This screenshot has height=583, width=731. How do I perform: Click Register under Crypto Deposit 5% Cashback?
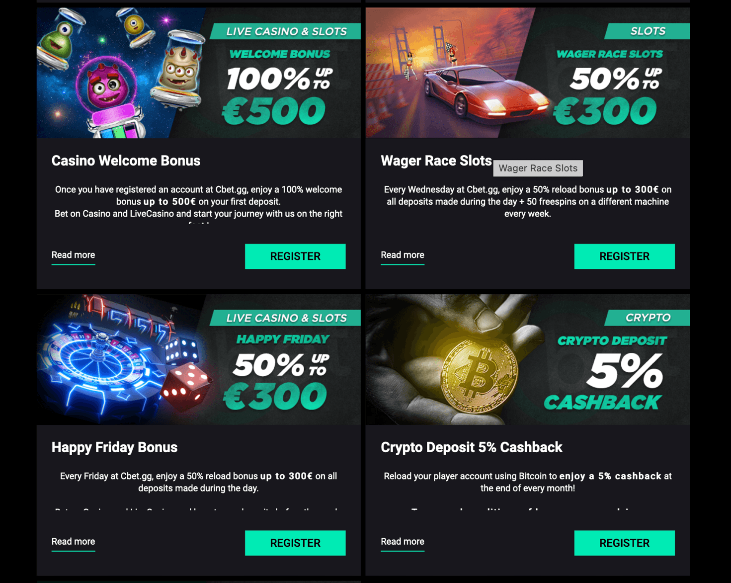[624, 543]
